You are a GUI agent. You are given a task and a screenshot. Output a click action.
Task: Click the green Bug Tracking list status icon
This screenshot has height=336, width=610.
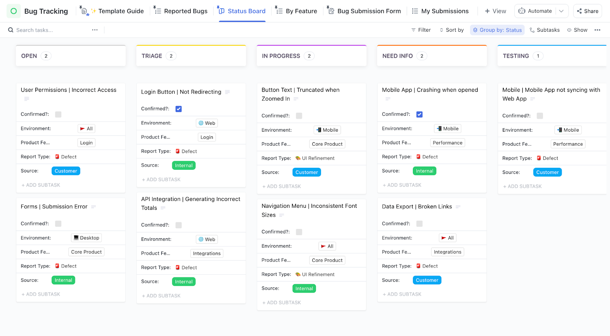click(x=14, y=11)
